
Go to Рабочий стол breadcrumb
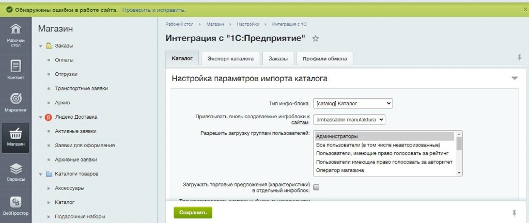click(x=179, y=24)
